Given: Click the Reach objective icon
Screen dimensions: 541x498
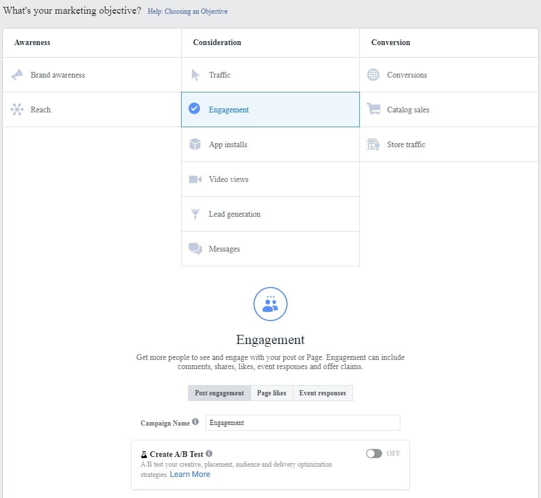Looking at the screenshot, I should click(18, 110).
